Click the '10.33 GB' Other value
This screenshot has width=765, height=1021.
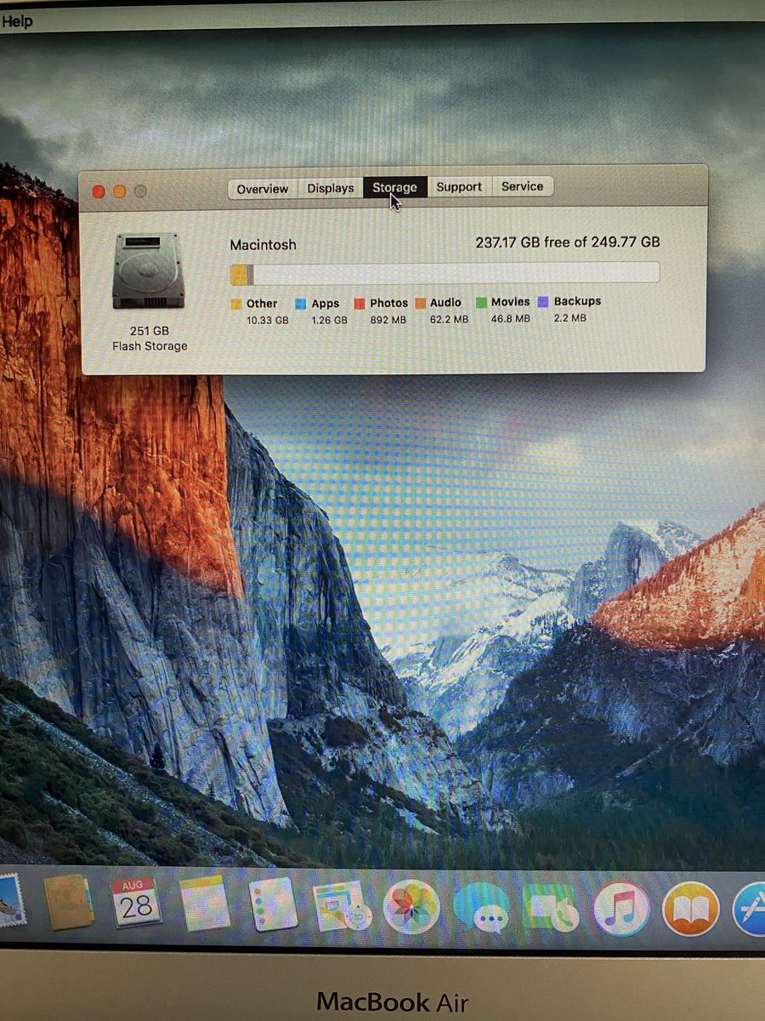point(268,321)
